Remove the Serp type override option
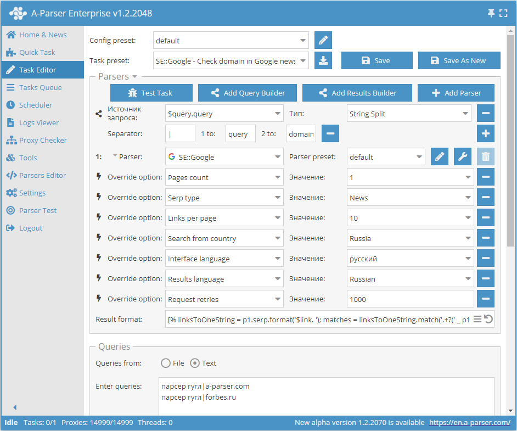The width and height of the screenshot is (517, 431). (485, 198)
